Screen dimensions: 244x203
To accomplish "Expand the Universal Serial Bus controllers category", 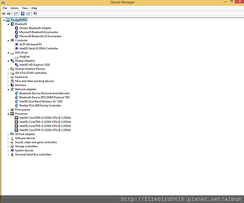I will coord(8,155).
